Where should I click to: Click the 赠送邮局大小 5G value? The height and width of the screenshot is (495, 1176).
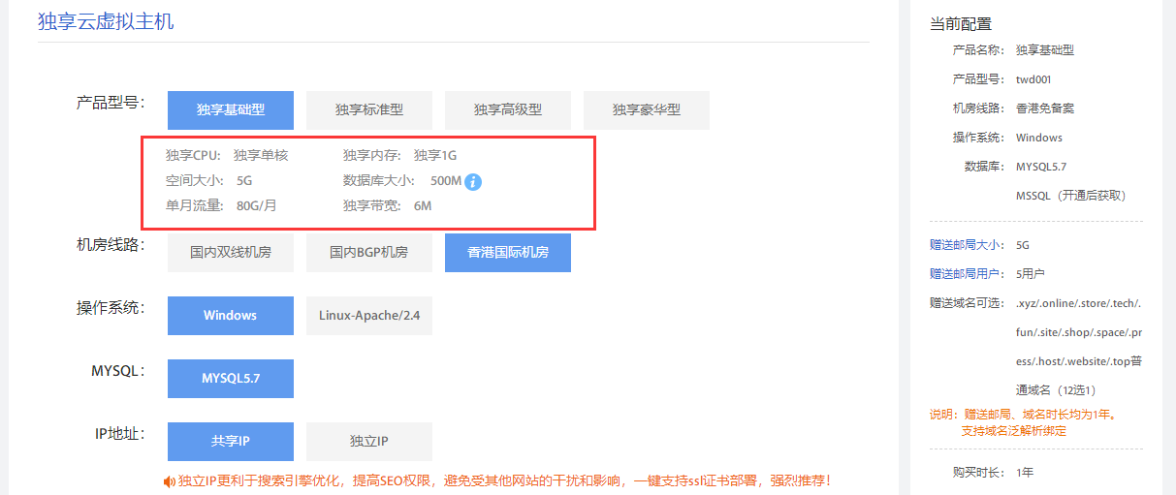[1023, 245]
